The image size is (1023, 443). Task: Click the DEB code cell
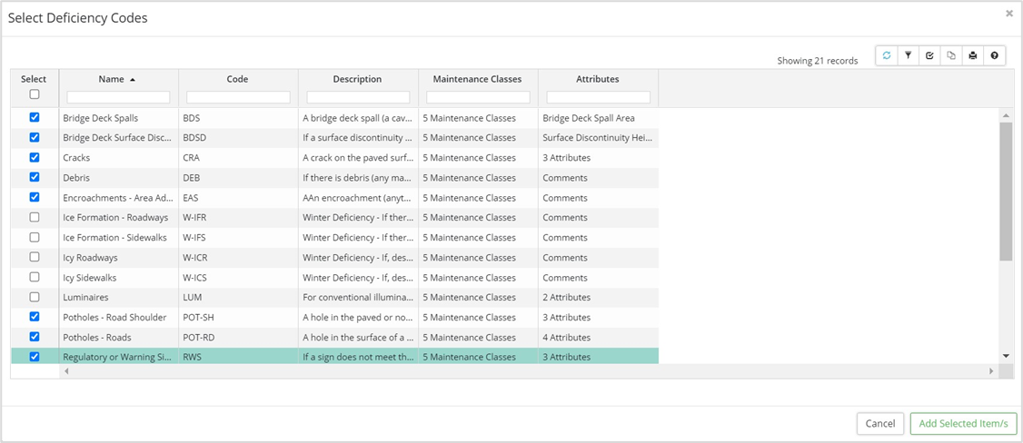[239, 178]
